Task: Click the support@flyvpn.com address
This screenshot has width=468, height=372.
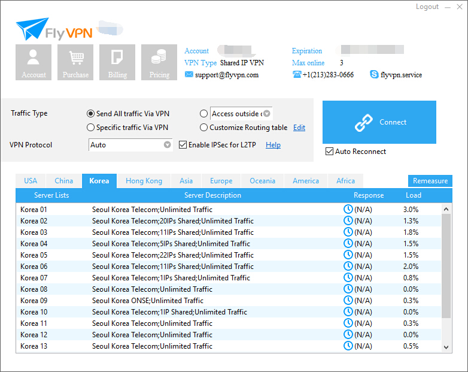Action: pos(227,75)
